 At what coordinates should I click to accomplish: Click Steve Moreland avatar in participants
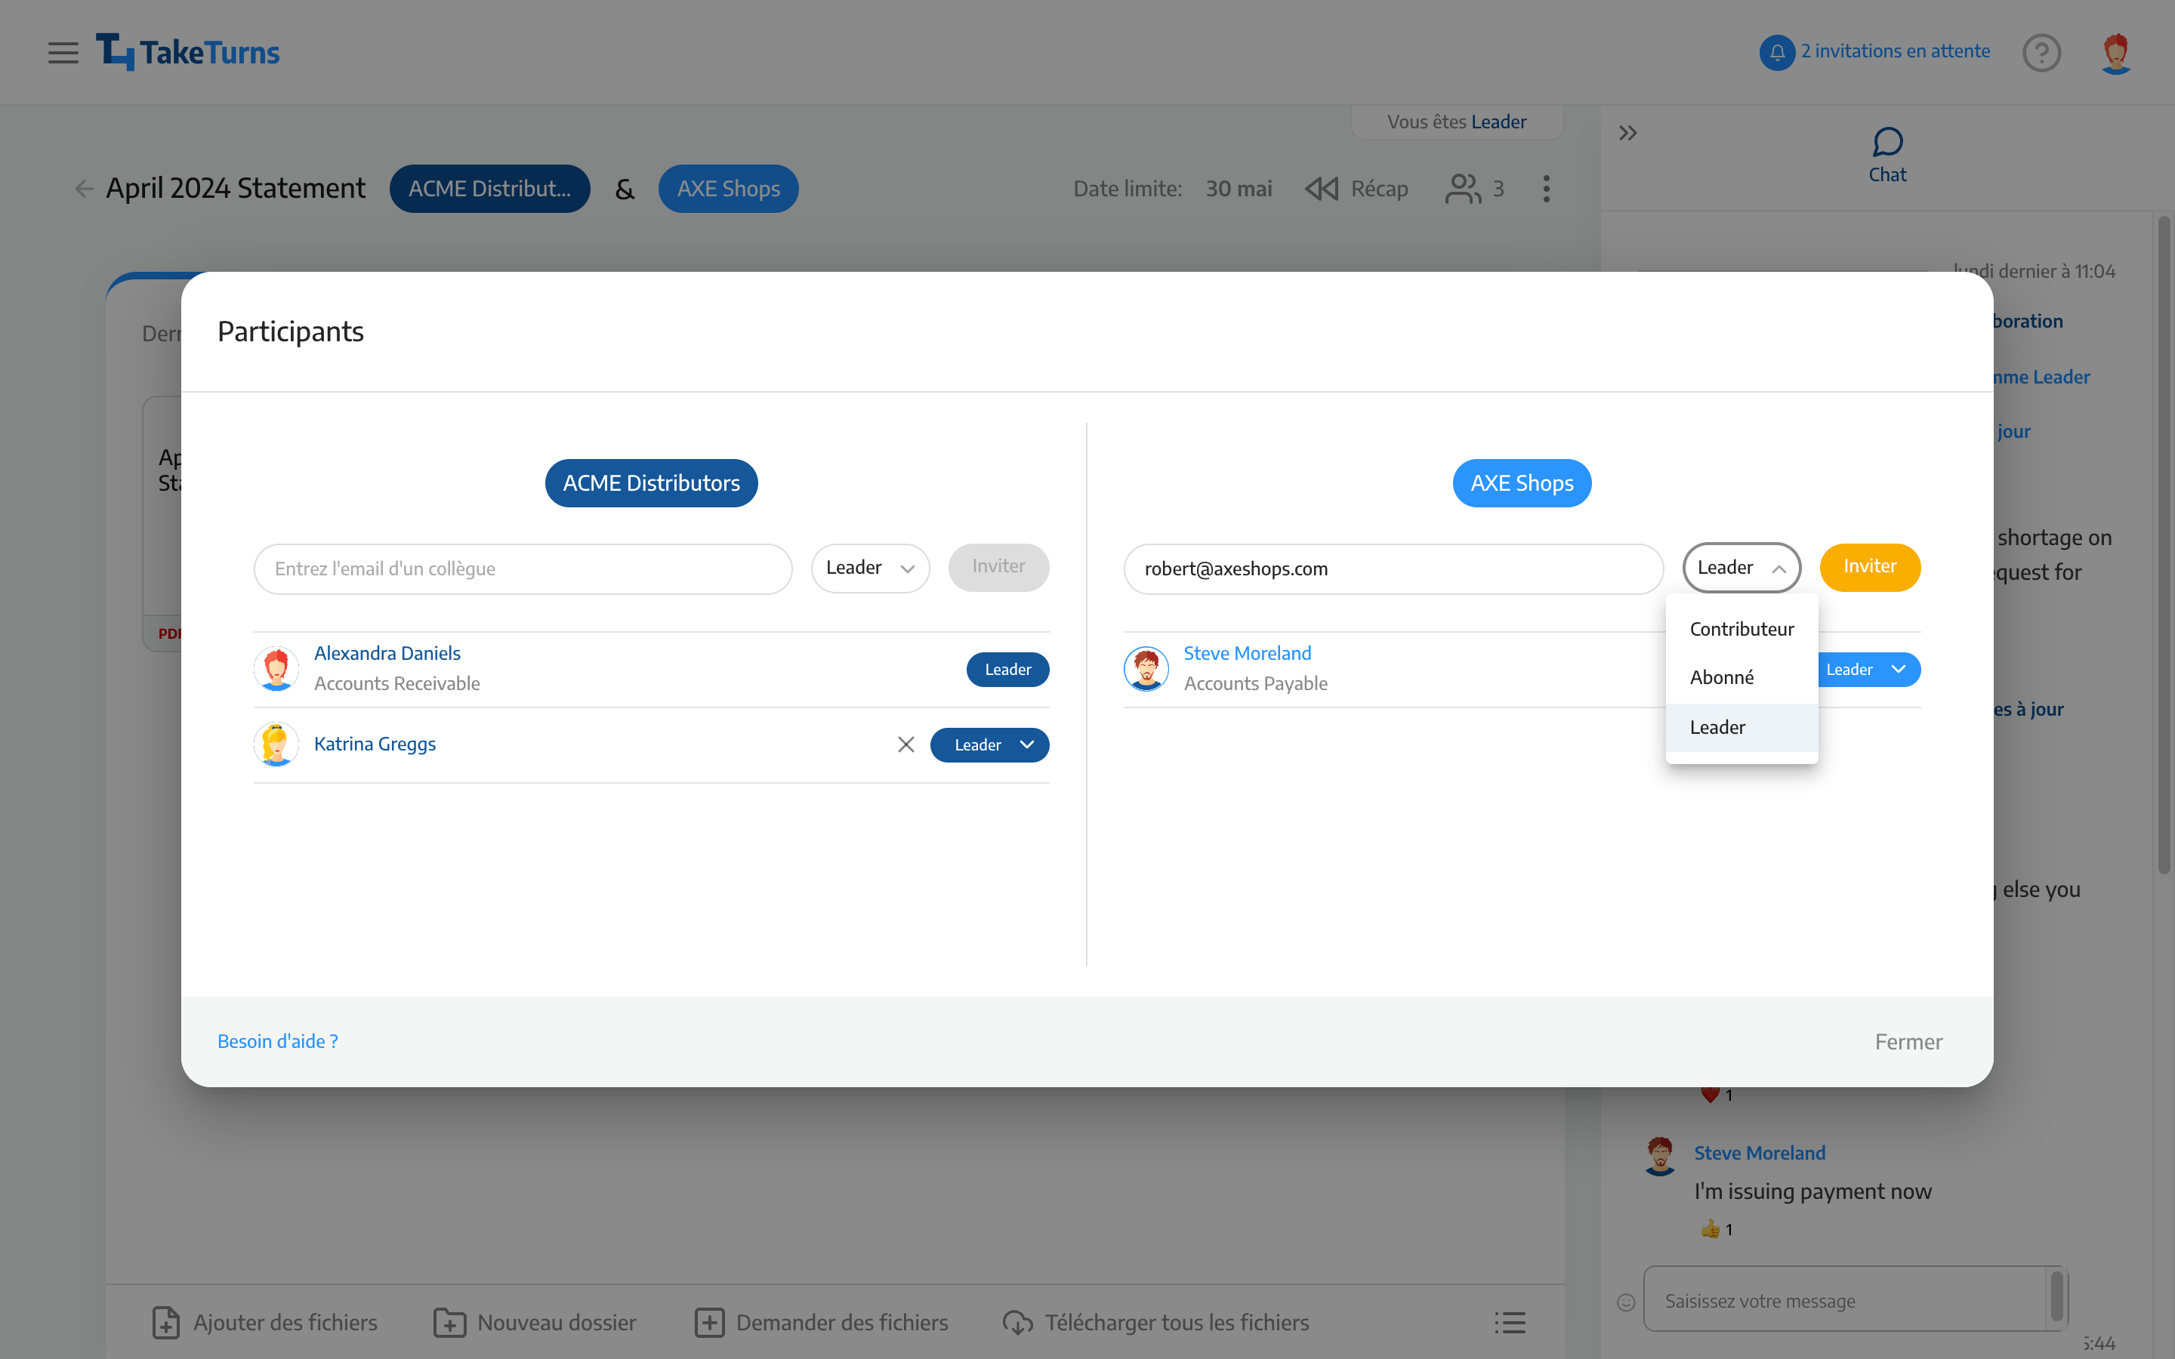point(1146,669)
